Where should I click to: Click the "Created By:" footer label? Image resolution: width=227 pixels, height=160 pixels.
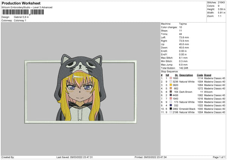8,157
